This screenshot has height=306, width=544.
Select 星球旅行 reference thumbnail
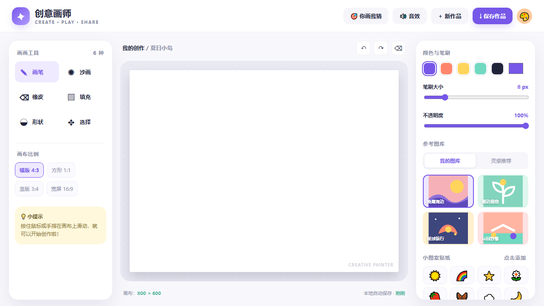tap(448, 228)
